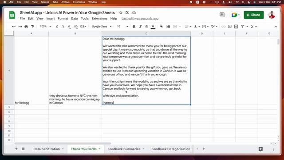Switch to Feedback Summaries sheet tab
The width and height of the screenshot is (284, 160).
coord(124,149)
